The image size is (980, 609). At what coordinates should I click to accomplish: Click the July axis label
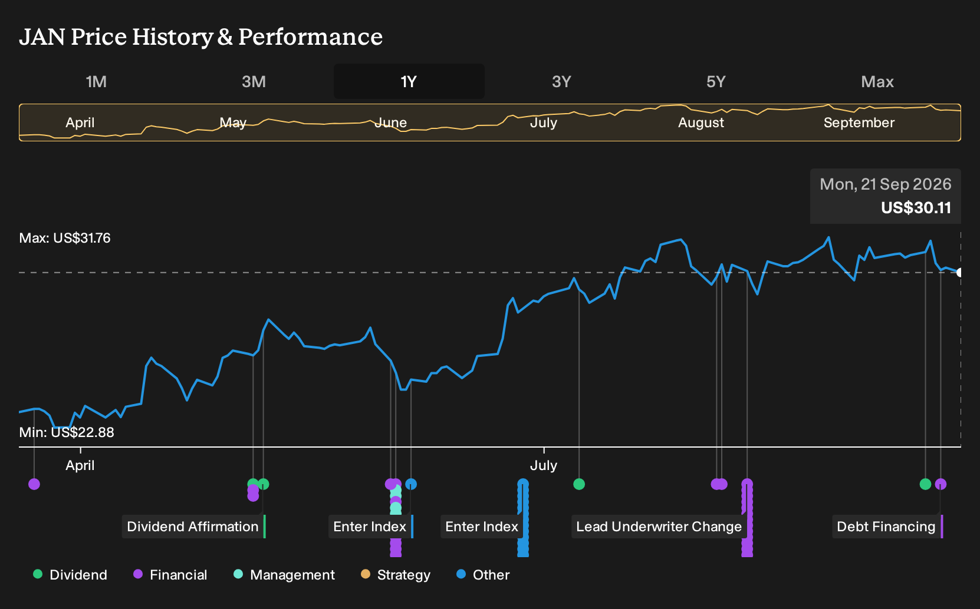click(x=543, y=465)
